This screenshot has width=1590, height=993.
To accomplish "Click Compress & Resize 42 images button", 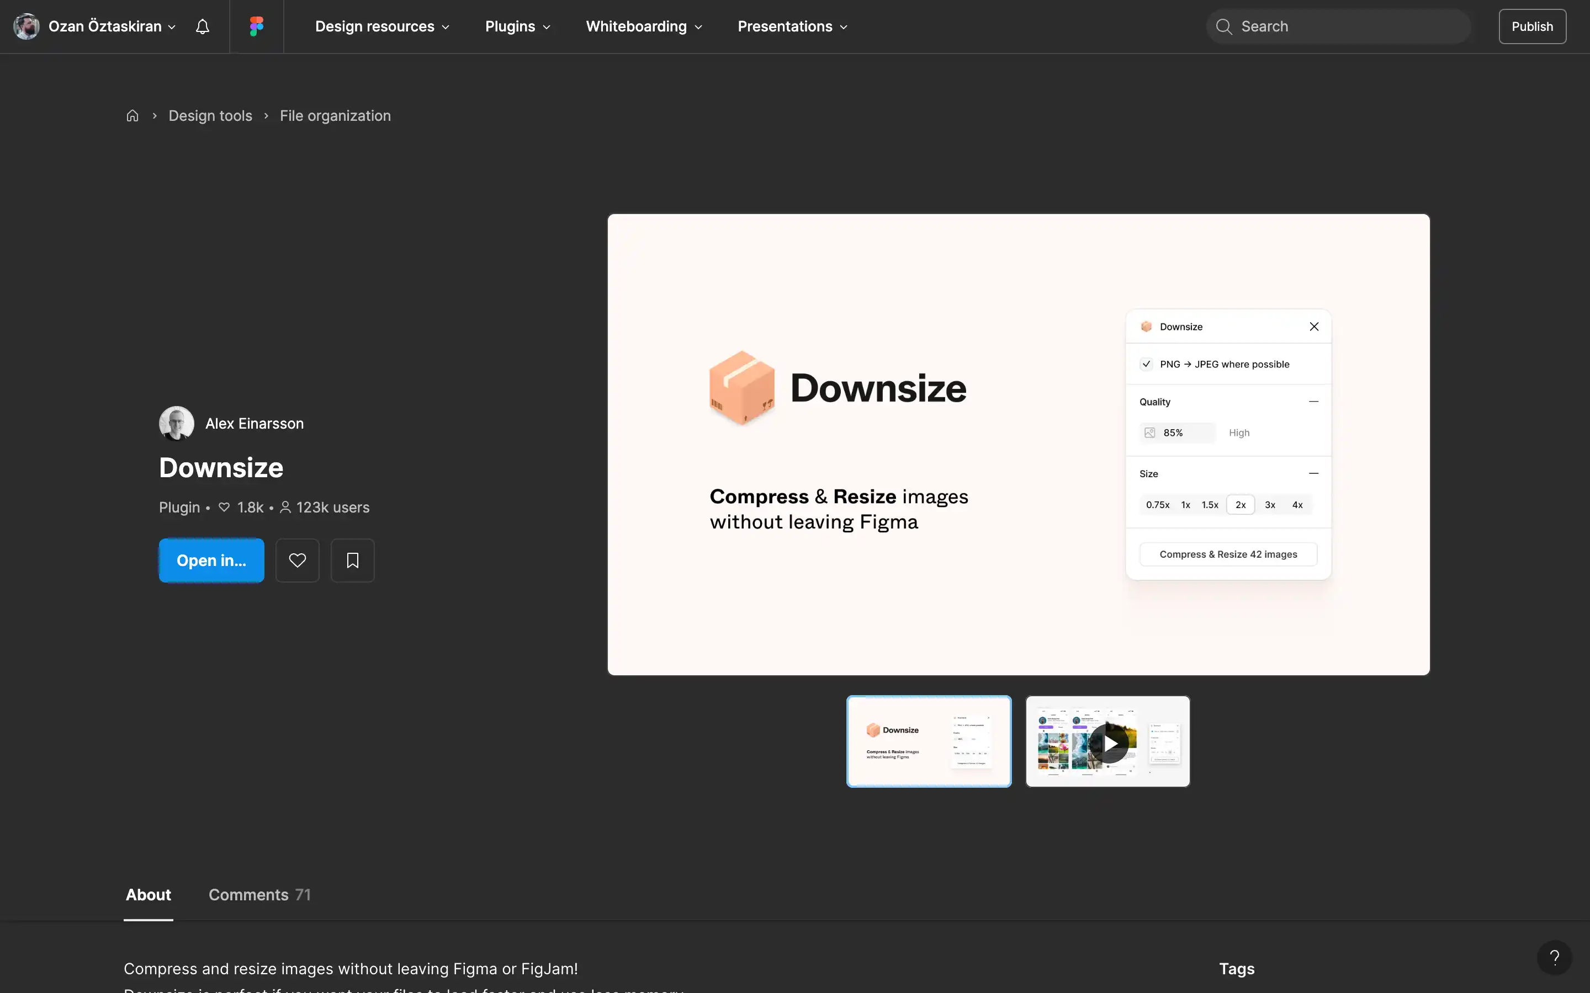I will point(1227,554).
